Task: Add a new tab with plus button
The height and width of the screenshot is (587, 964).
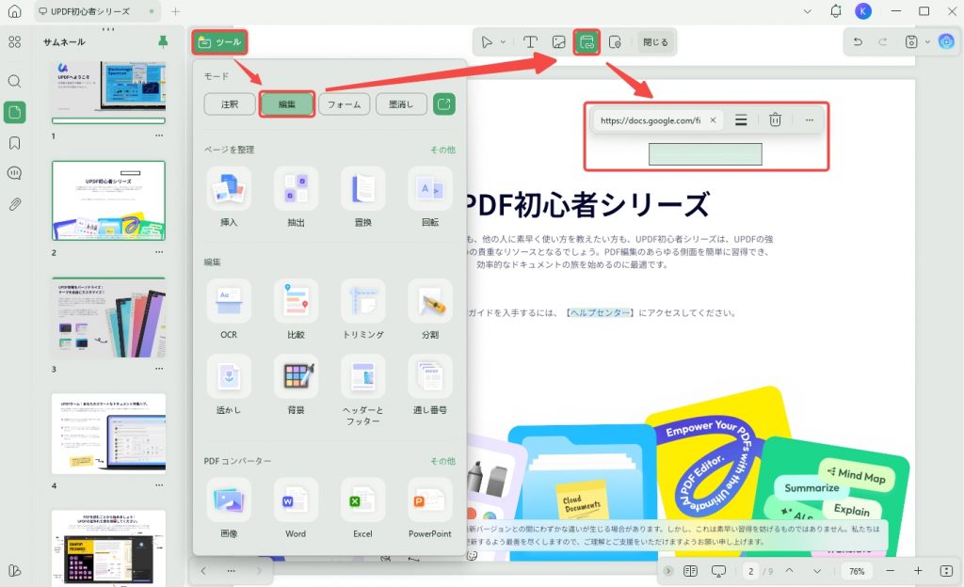Action: pos(176,11)
